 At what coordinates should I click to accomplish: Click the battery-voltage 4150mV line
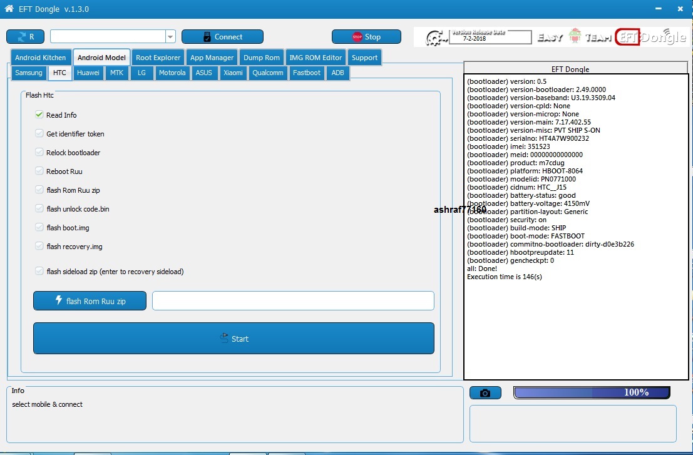(528, 203)
